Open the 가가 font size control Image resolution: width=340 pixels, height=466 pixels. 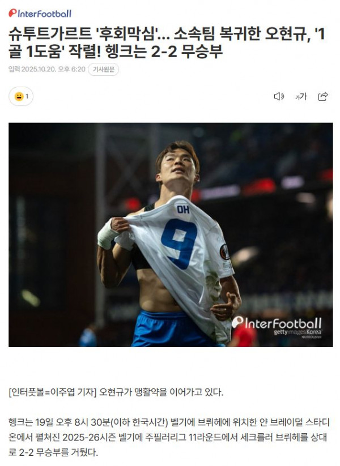coord(300,96)
